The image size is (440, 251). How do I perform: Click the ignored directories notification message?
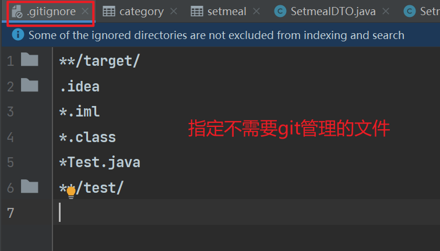216,35
